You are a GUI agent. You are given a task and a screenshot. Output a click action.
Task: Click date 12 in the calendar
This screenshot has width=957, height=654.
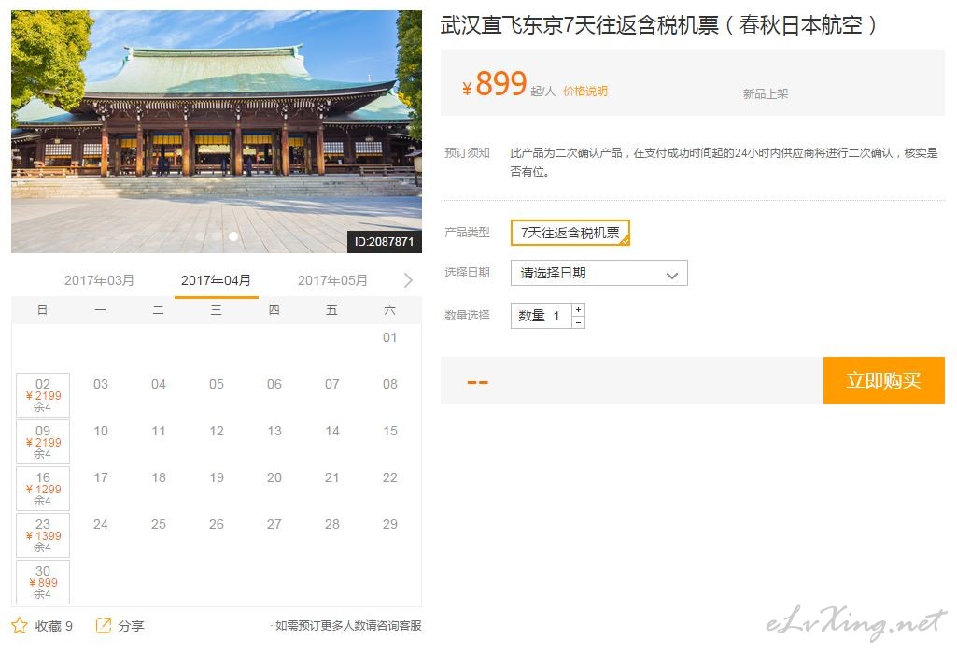(216, 431)
